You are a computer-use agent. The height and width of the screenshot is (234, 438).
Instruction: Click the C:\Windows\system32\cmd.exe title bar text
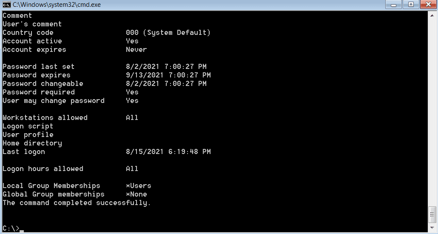click(57, 5)
